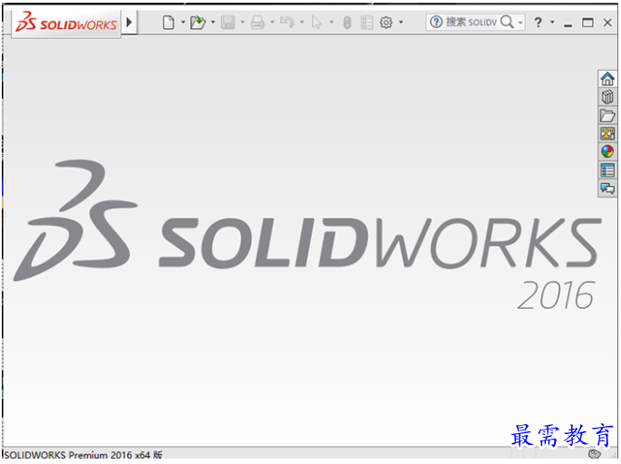Open the View Palette tab

click(x=607, y=134)
